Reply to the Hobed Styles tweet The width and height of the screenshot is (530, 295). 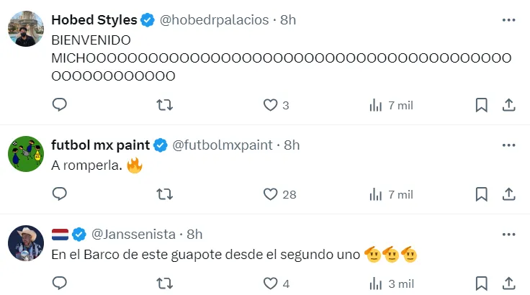(60, 105)
